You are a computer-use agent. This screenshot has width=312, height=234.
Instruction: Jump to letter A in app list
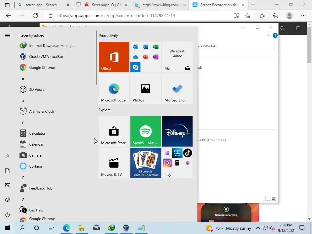[x=23, y=101]
